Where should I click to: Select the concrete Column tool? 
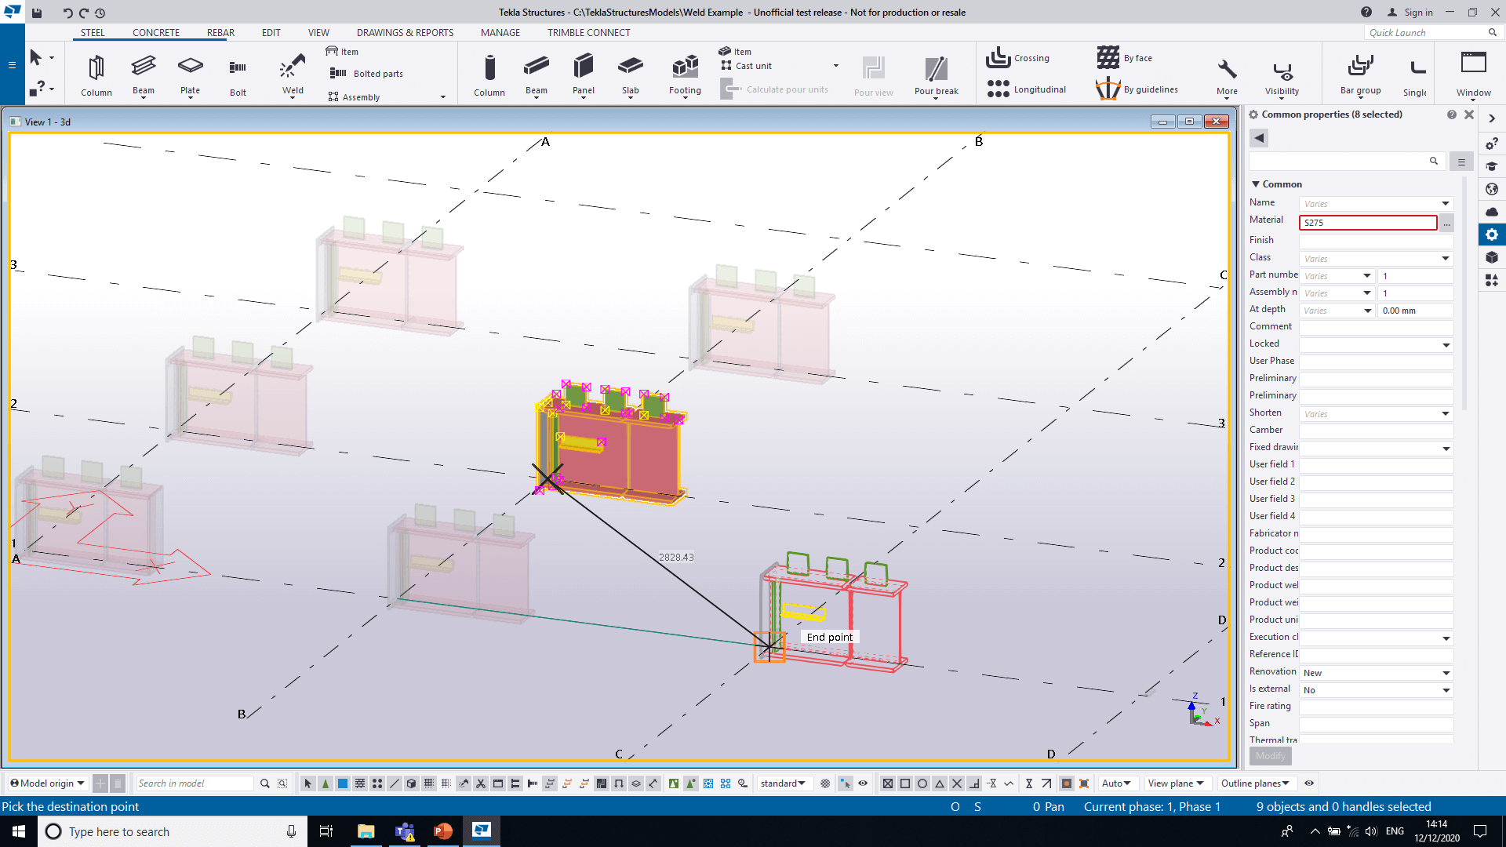coord(489,75)
